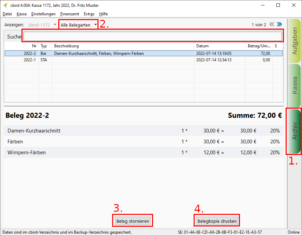Expand the cbird-1172 Anzeigen dropdown
Viewport: 302px width, 236px height.
point(42,25)
